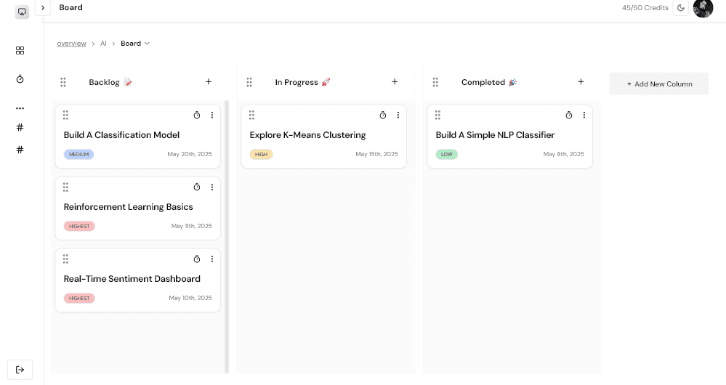Click the HIGH priority badge

click(261, 155)
